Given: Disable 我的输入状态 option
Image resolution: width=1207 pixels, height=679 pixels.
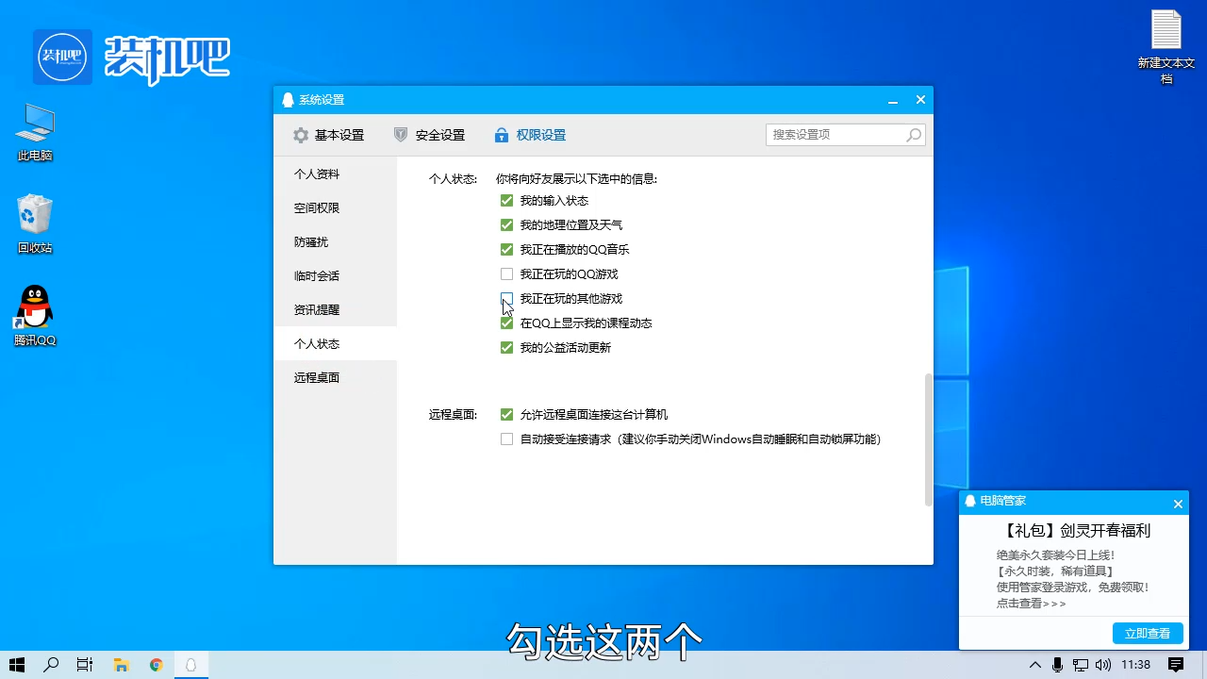Looking at the screenshot, I should click(506, 200).
